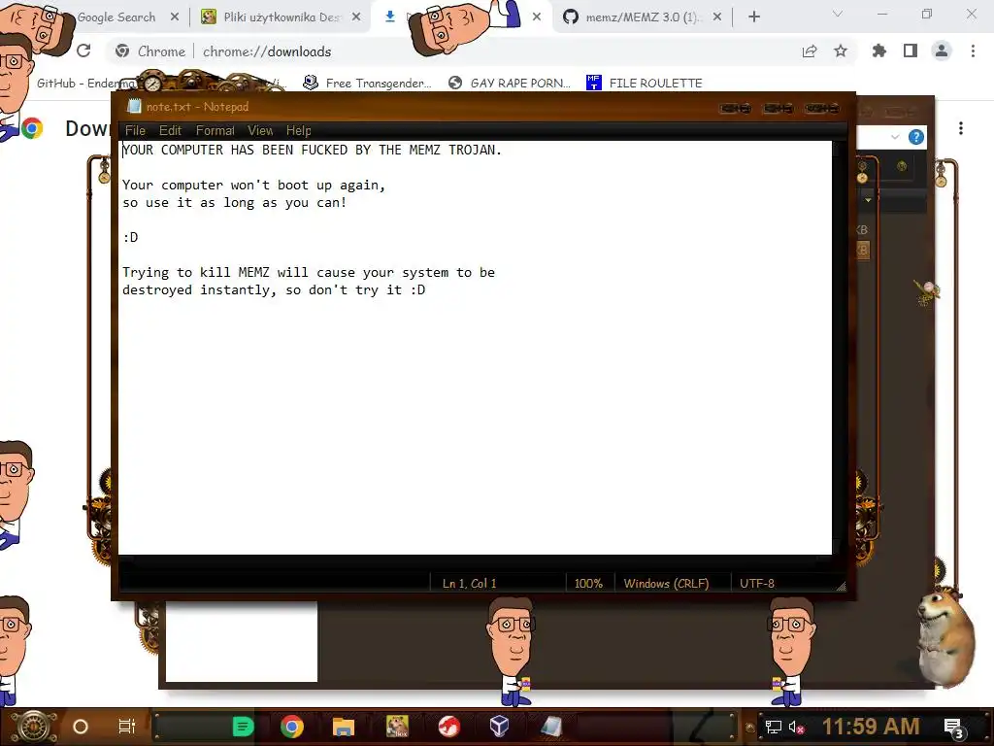This screenshot has width=994, height=746.
Task: Click the muted volume tray icon
Action: pyautogui.click(x=797, y=728)
